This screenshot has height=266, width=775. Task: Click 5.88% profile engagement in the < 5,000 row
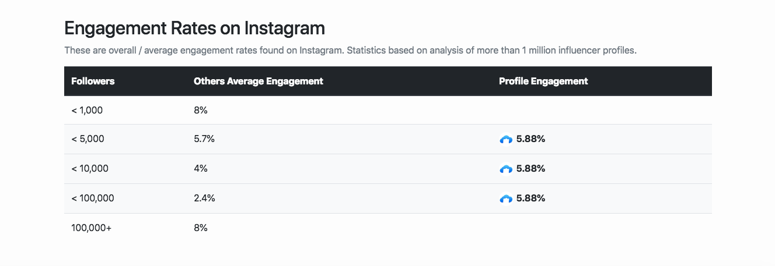tap(530, 139)
